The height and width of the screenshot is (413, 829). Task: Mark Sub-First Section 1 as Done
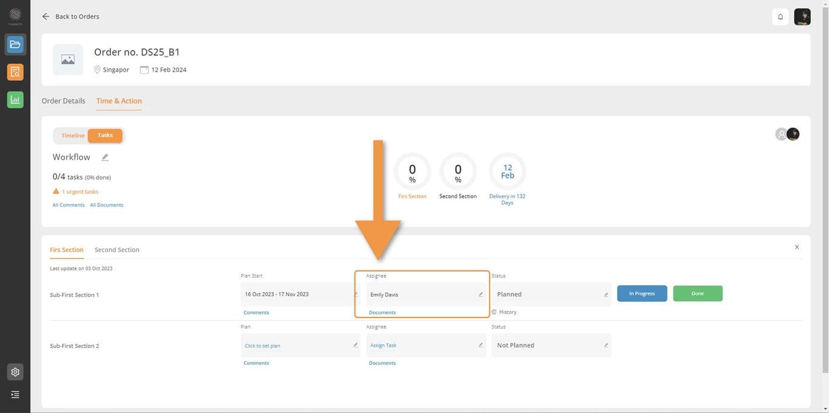pos(698,293)
